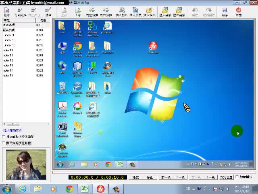Select the index 11 row
The height and width of the screenshot is (194, 258).
(x=26, y=55)
